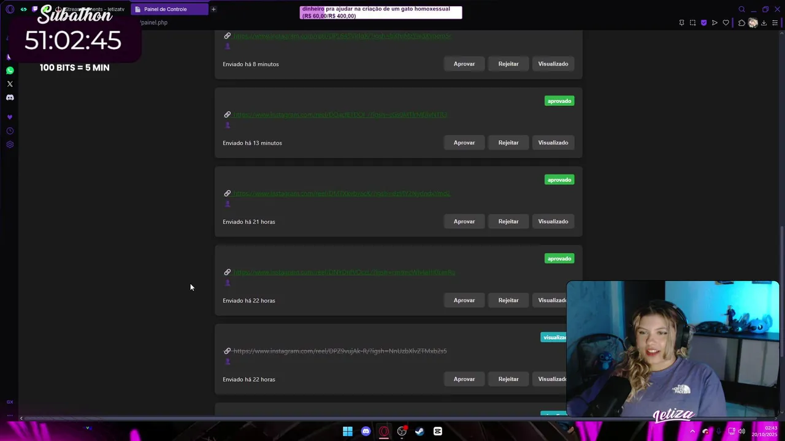The image size is (785, 441).
Task: Click the aprovado badge on the 21-hour card
Action: [559, 180]
